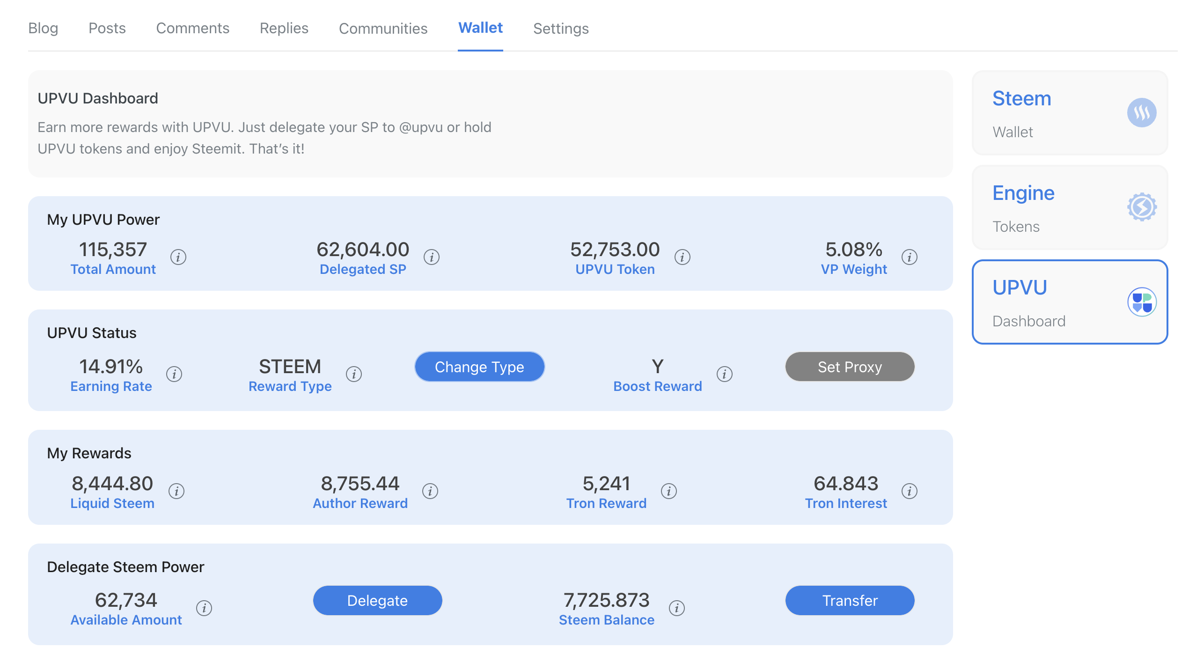Click the Reward Type info icon
Screen dimensions: 1189x662
click(353, 374)
